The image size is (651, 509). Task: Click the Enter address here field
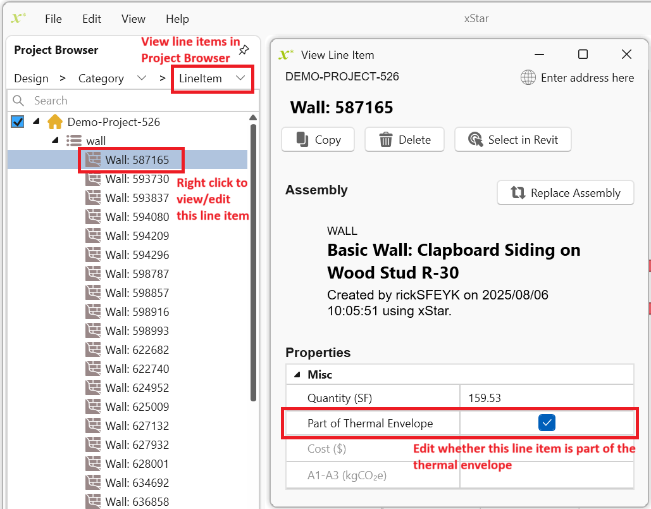click(x=586, y=77)
